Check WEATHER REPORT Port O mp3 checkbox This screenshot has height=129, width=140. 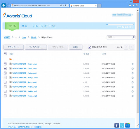5,87
